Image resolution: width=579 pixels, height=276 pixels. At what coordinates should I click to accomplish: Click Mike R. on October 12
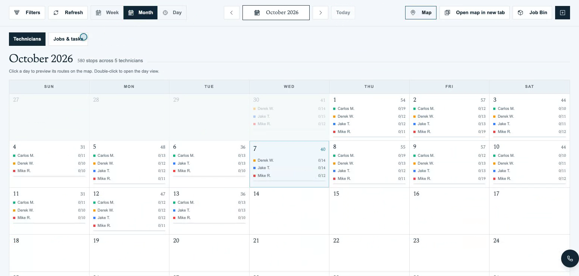point(129,226)
